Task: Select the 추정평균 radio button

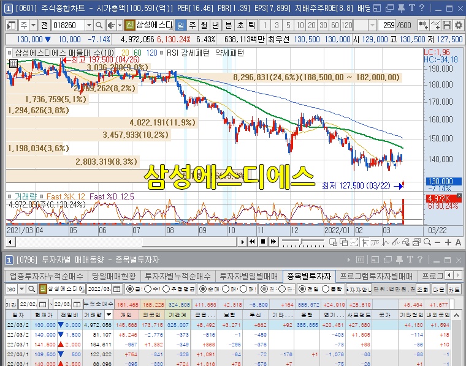Action: pos(166,289)
